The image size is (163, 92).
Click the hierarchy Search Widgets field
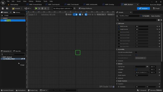coord(13,54)
